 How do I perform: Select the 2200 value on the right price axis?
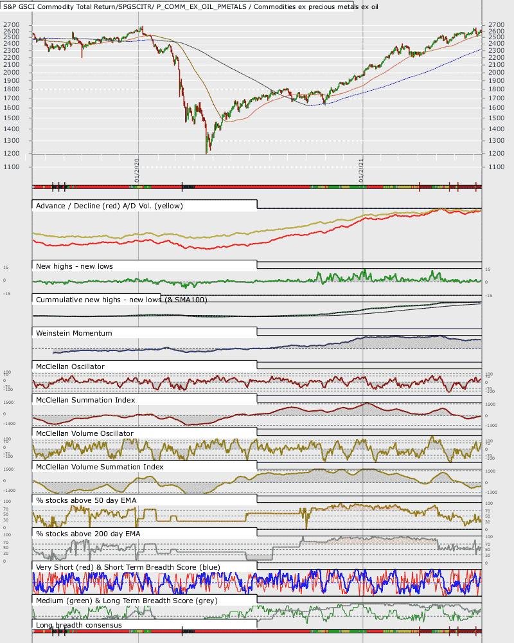(x=497, y=58)
